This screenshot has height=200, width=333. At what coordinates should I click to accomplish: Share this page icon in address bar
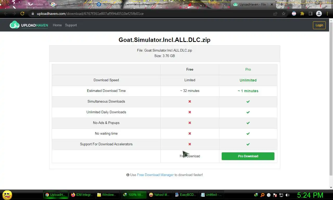275,14
